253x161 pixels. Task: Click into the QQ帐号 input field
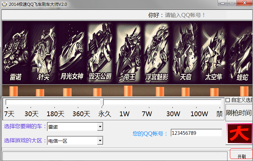point(196,133)
